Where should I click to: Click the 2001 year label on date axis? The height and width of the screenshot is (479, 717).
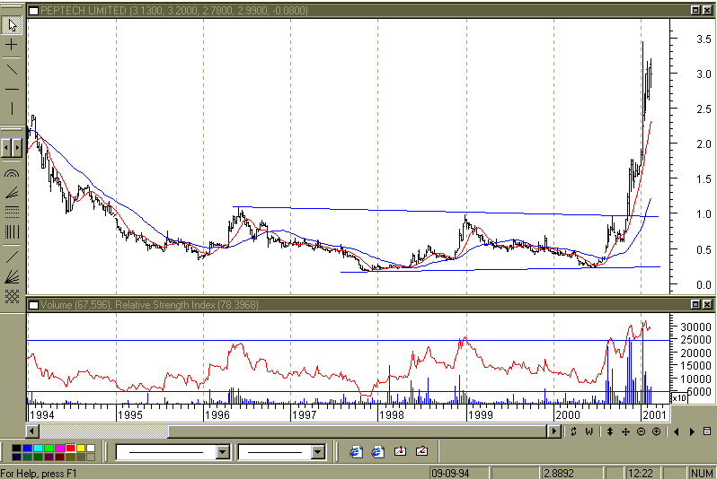654,414
